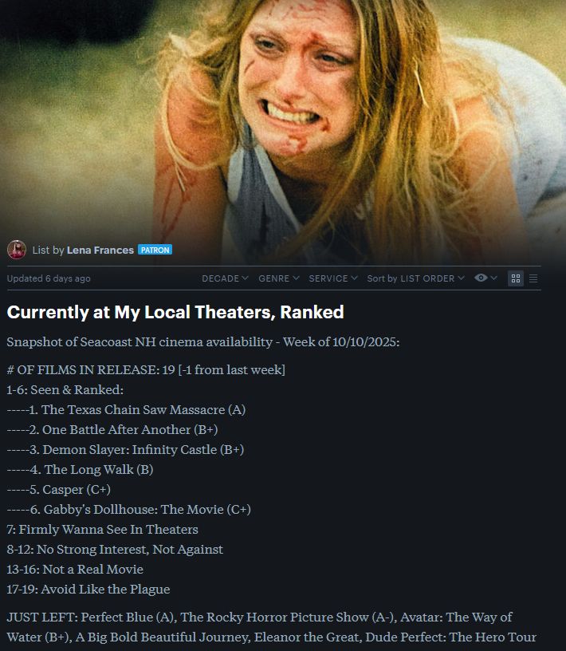Viewport: 566px width, 651px height.
Task: Open Lena Frances's profile avatar
Action: [17, 250]
